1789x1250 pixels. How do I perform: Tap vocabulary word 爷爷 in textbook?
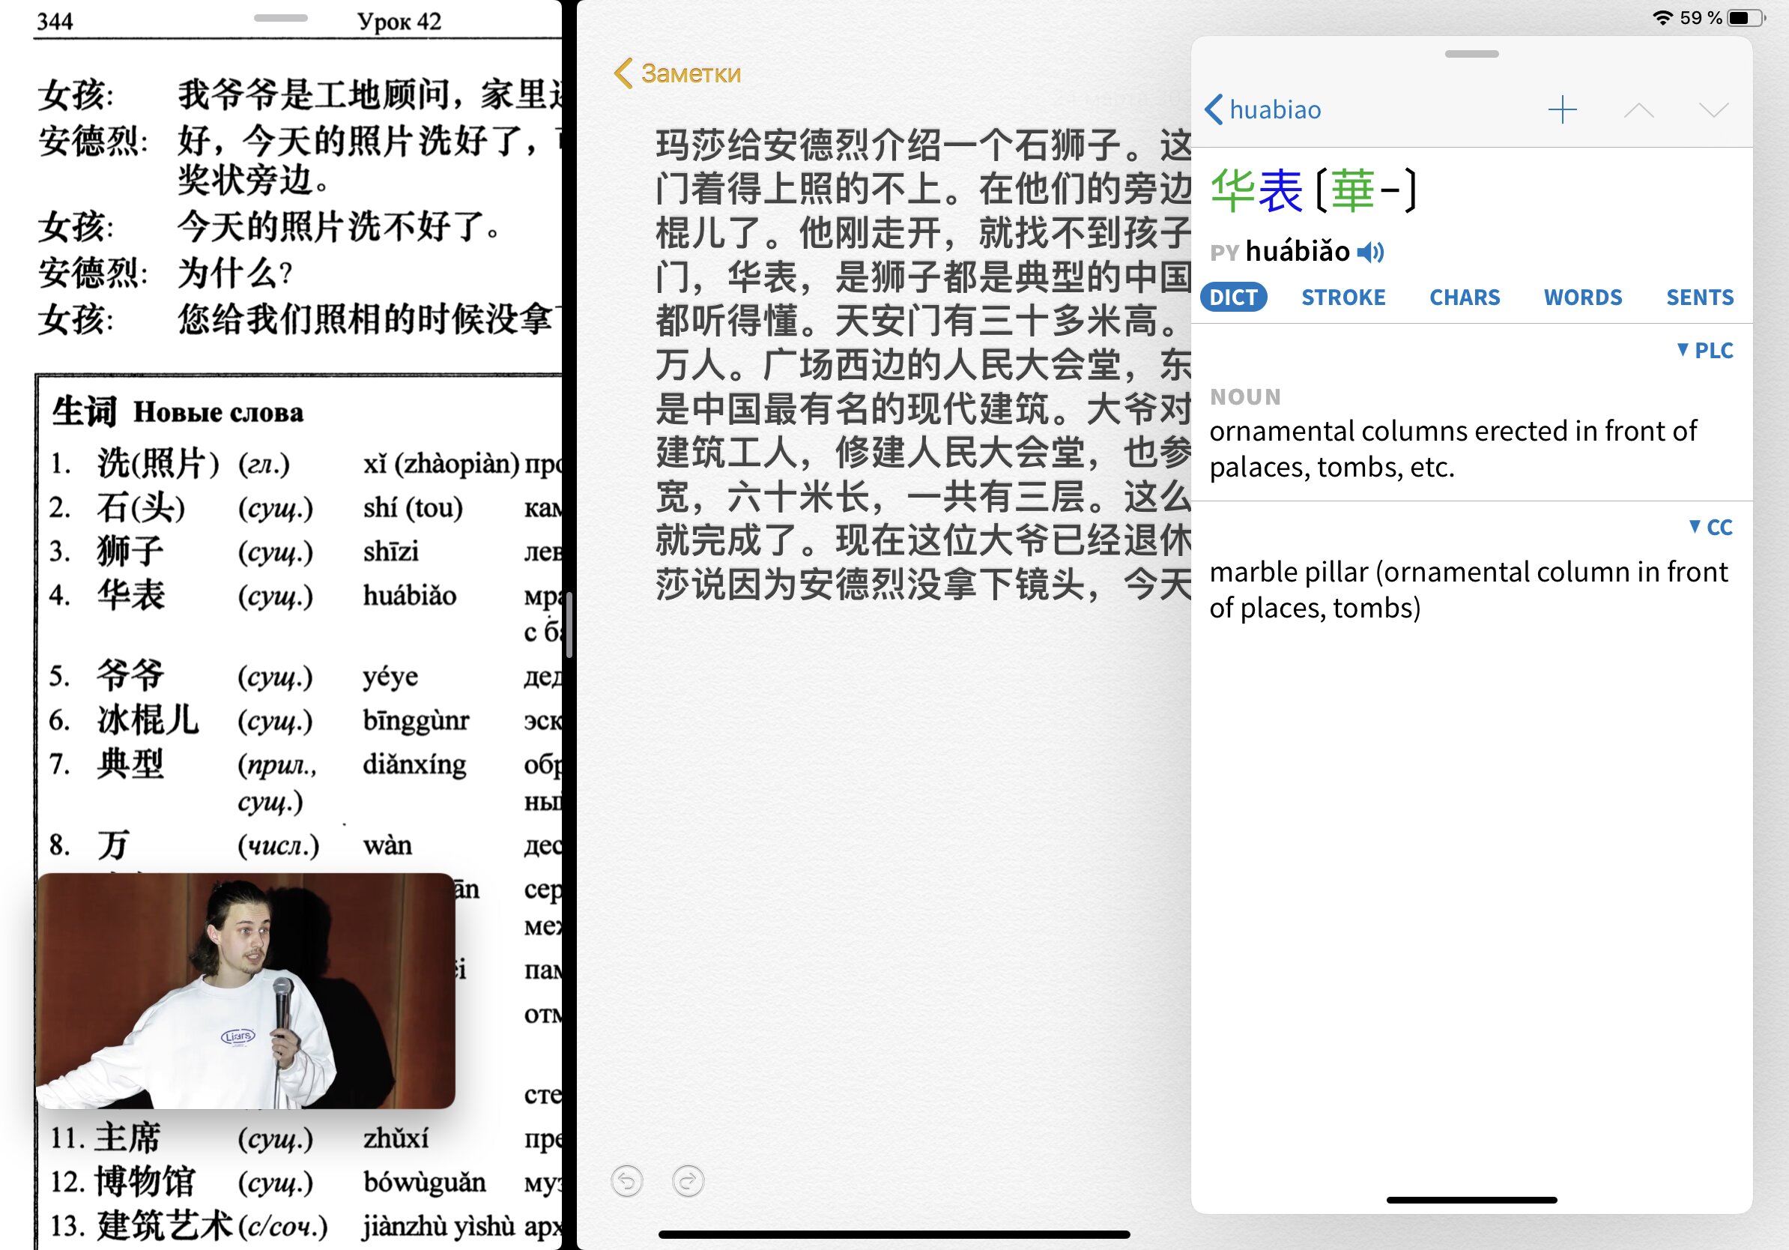(131, 675)
